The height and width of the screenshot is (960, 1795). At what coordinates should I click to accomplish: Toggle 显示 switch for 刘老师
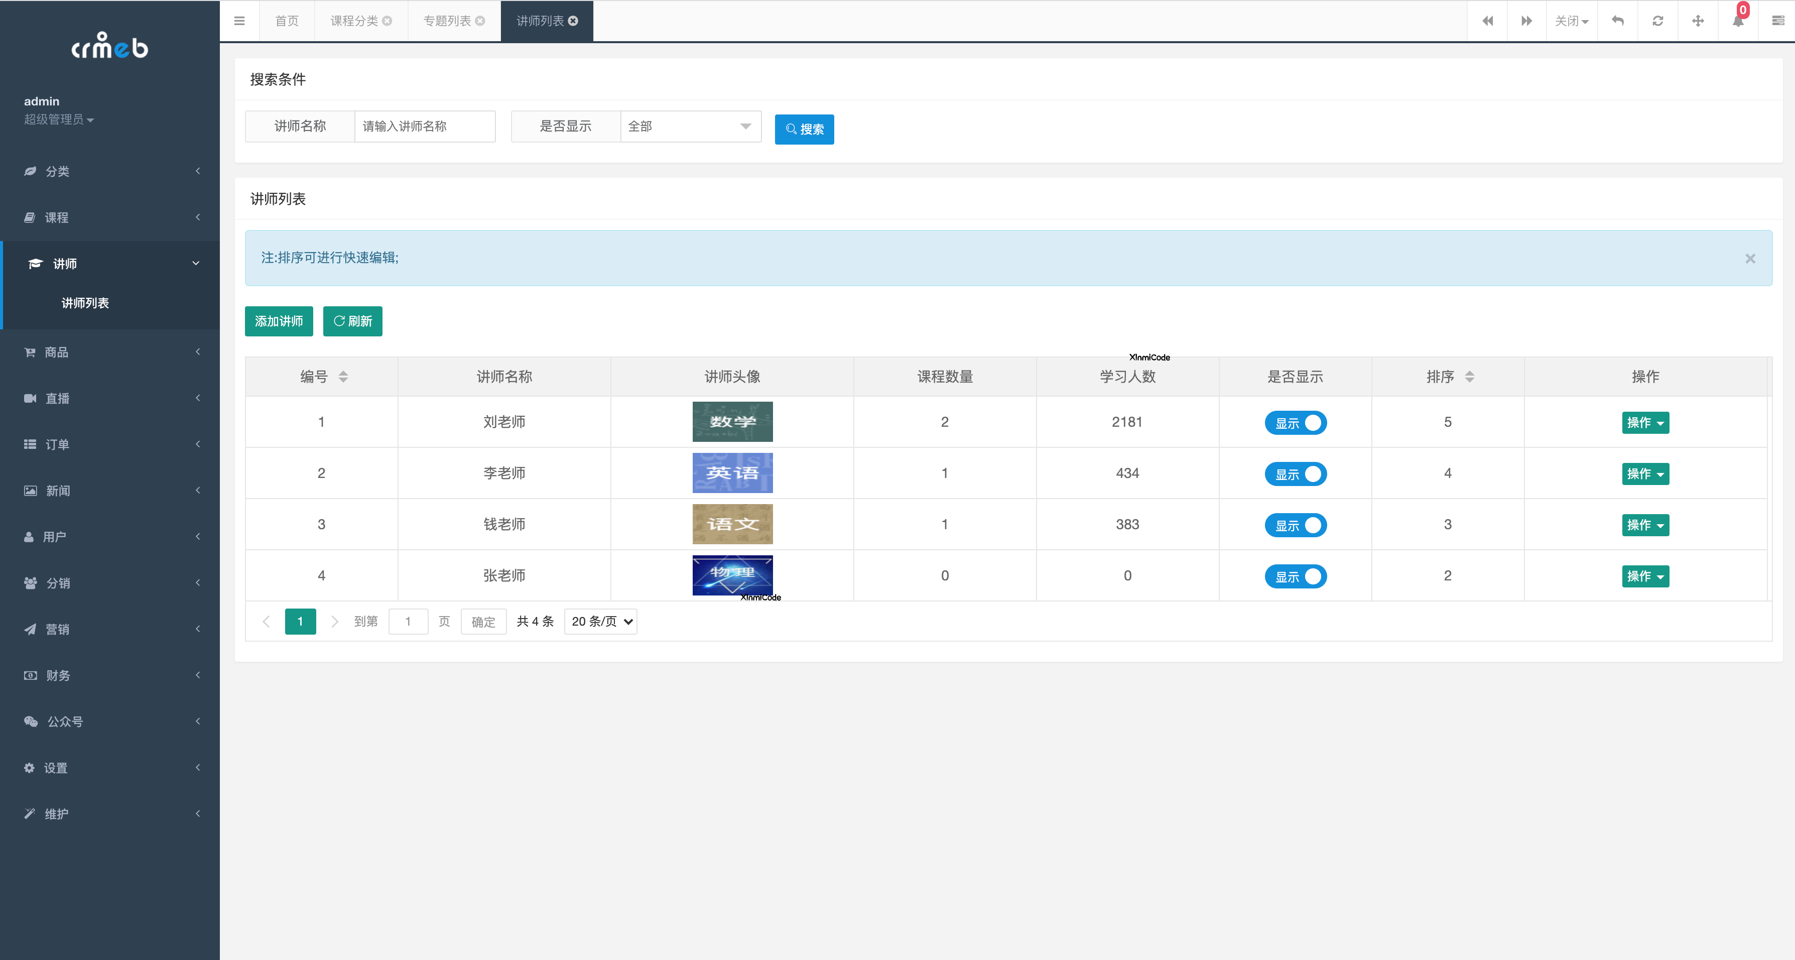[x=1296, y=422]
